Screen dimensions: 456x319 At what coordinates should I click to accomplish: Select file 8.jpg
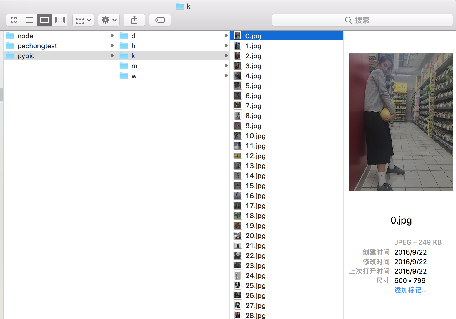click(x=287, y=116)
